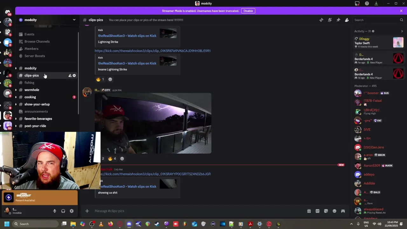Open Browse Channels
This screenshot has height=229, width=407.
click(37, 41)
